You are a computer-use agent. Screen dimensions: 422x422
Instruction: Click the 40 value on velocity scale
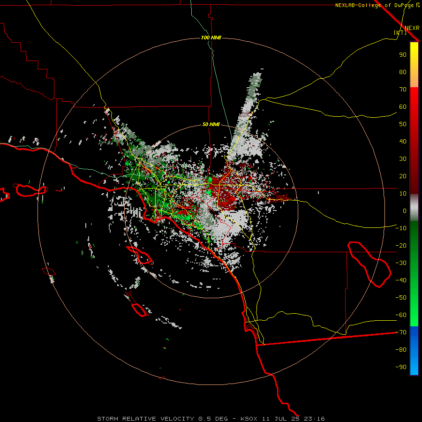click(x=403, y=141)
